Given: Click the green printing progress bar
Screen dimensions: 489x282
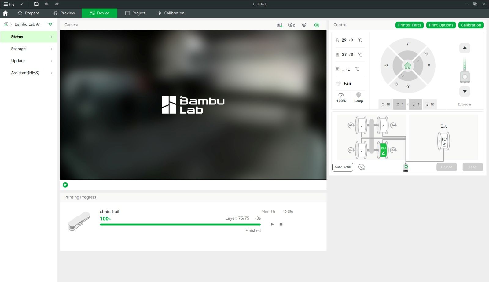Looking at the screenshot, I should pos(180,225).
